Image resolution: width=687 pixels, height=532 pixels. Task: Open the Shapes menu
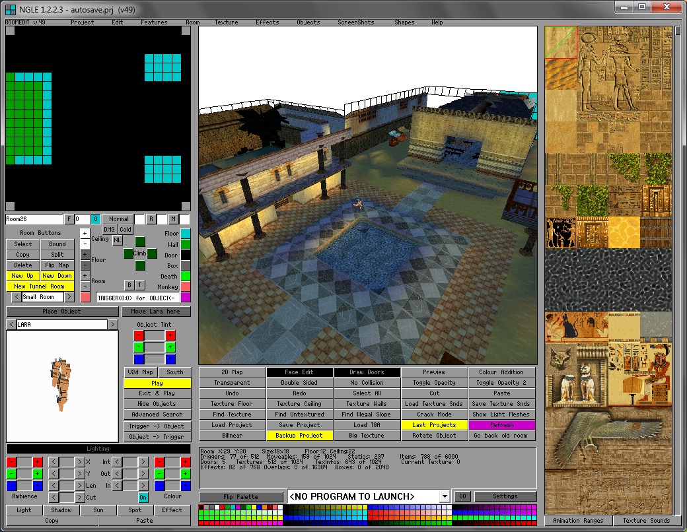404,22
